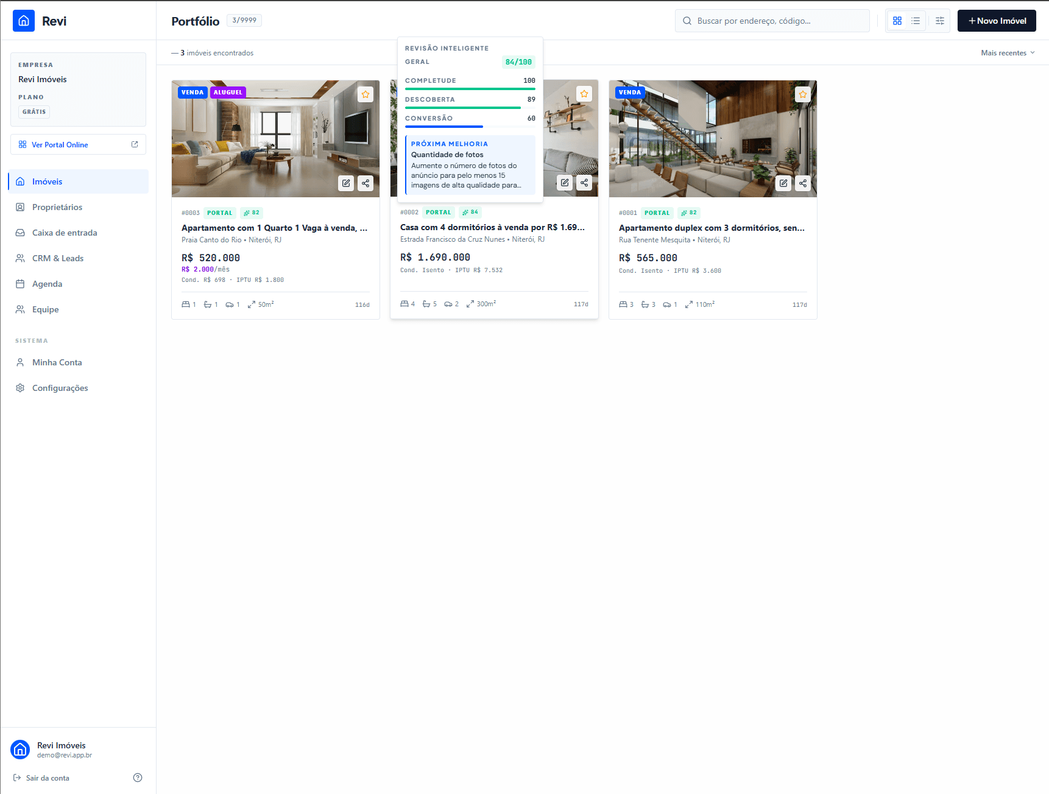1049x794 pixels.
Task: Switch to list view layout
Action: [x=916, y=21]
